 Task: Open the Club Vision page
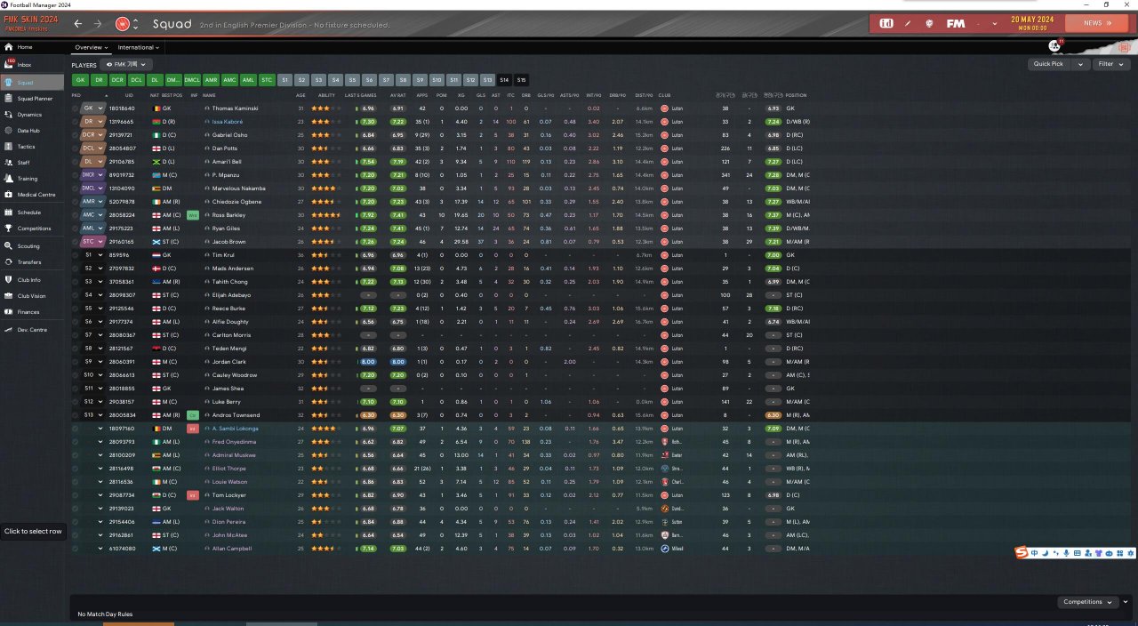point(32,295)
